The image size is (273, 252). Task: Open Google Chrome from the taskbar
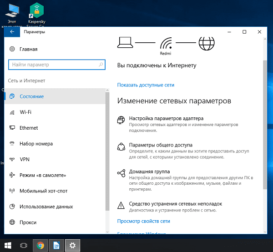pyautogui.click(x=40, y=245)
